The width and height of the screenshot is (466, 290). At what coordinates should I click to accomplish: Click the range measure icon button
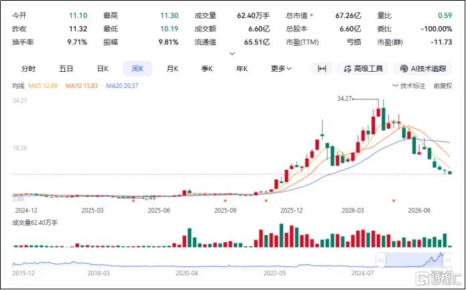322,69
